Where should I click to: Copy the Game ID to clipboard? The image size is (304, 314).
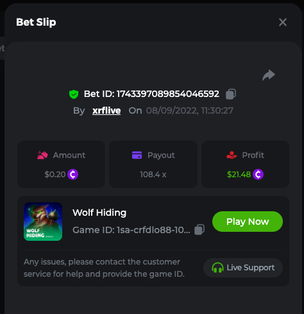tap(199, 230)
